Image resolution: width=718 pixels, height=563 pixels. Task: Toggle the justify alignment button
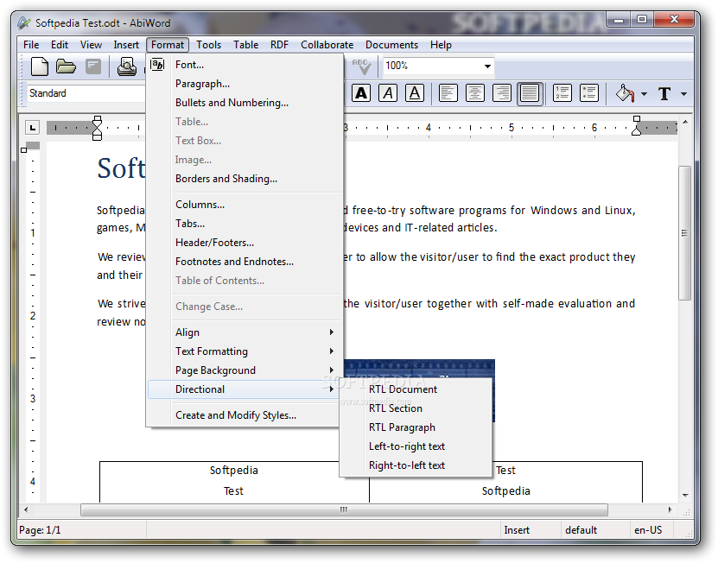tap(530, 94)
